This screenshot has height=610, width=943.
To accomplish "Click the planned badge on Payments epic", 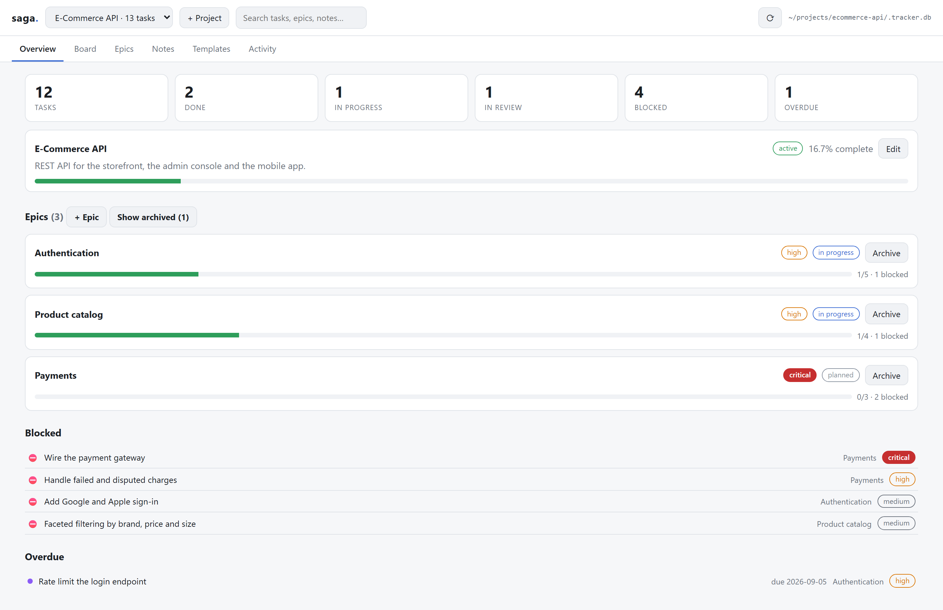I will coord(841,375).
